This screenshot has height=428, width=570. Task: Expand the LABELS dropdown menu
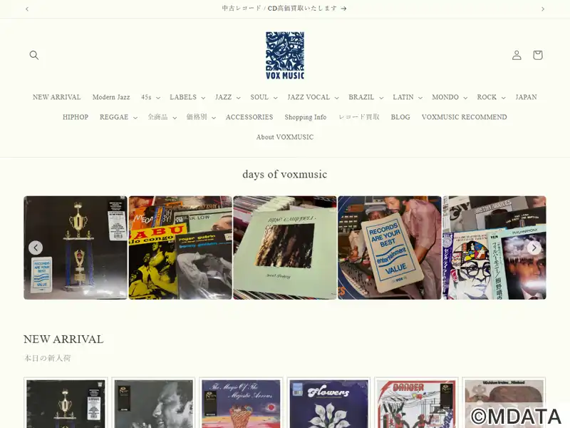tap(187, 97)
